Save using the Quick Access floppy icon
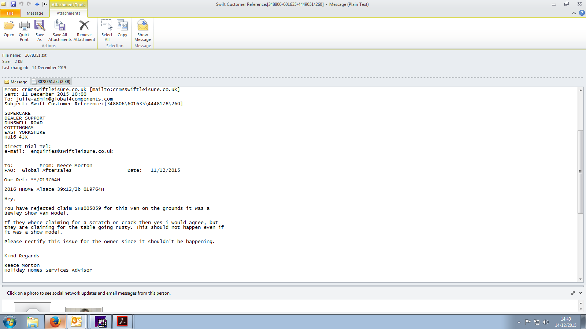586x329 pixels. (x=13, y=4)
